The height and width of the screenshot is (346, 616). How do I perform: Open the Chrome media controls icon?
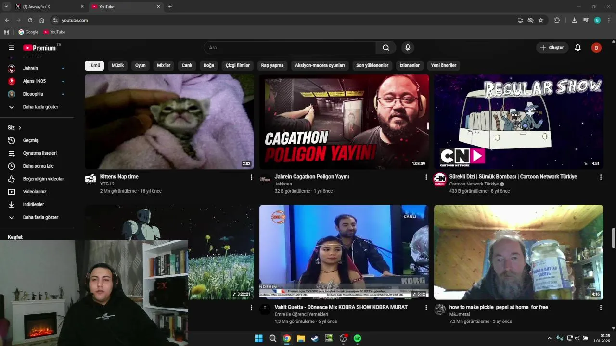tap(586, 20)
